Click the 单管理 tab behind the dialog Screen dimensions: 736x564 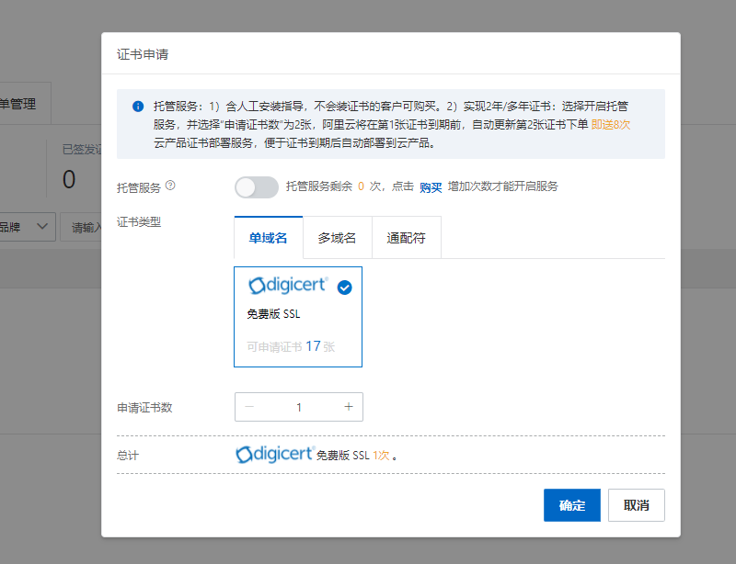pyautogui.click(x=24, y=103)
